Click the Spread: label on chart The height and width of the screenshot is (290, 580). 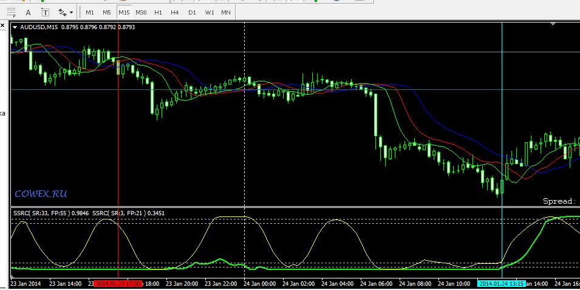pyautogui.click(x=560, y=201)
